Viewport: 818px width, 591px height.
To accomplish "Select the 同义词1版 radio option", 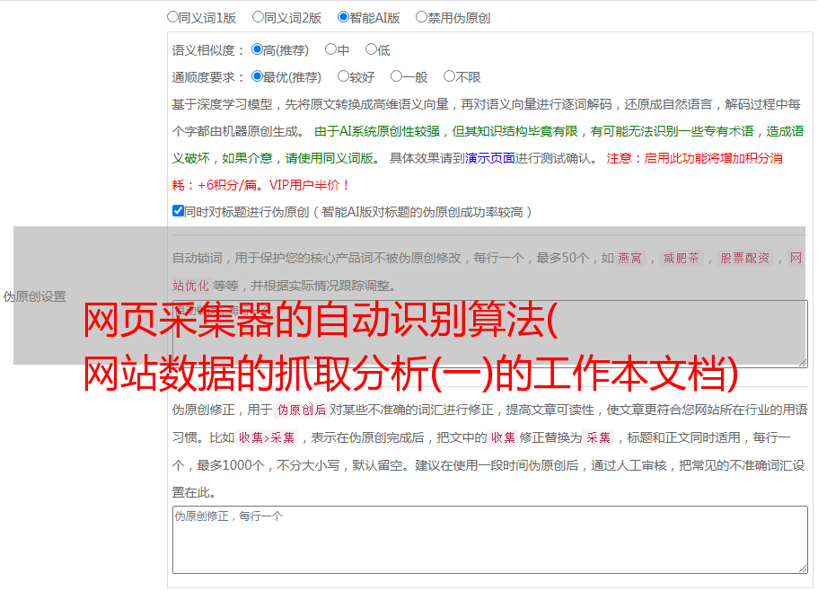I will (172, 16).
